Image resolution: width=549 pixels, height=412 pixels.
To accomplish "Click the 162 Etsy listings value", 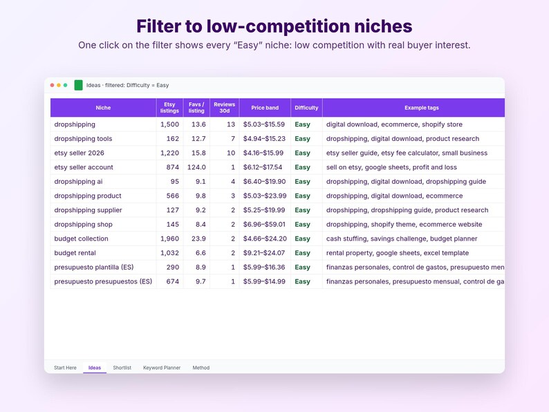I will 170,139.
